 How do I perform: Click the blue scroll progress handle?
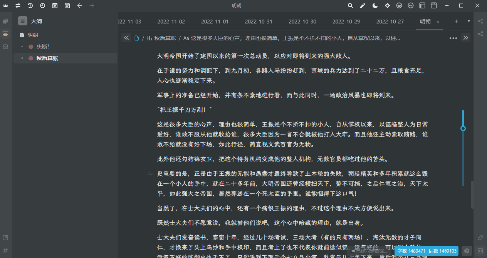click(x=463, y=128)
